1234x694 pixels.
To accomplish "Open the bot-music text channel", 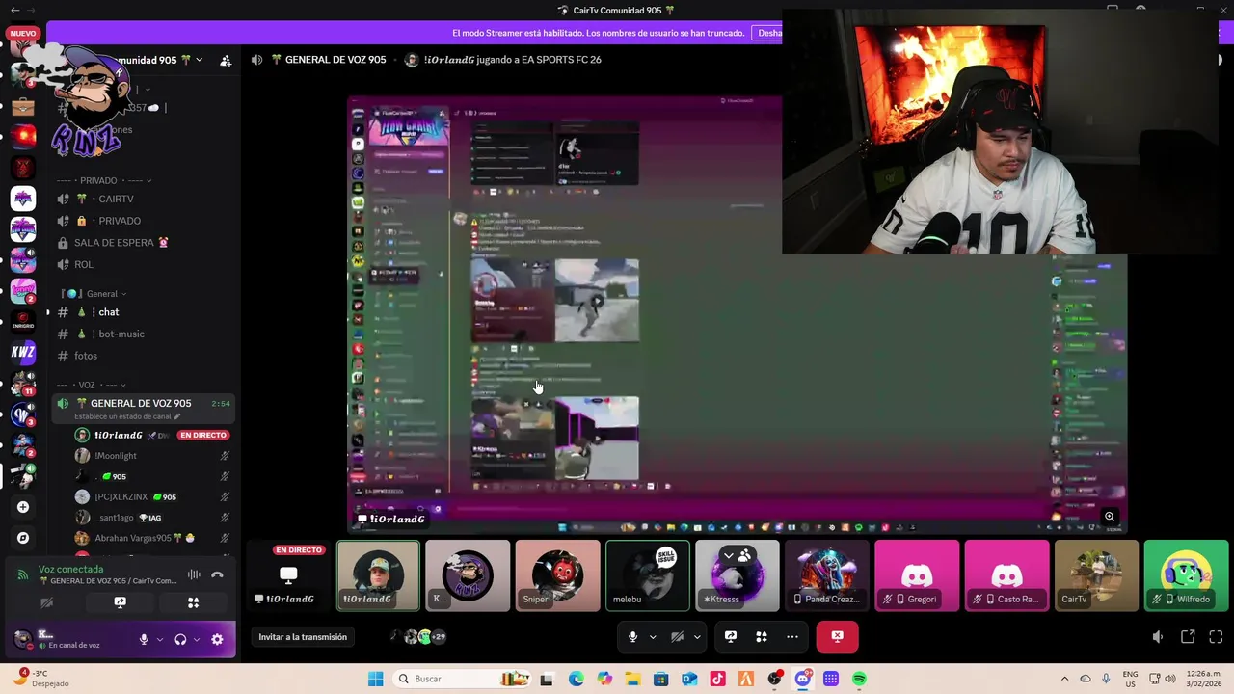I will 143,334.
